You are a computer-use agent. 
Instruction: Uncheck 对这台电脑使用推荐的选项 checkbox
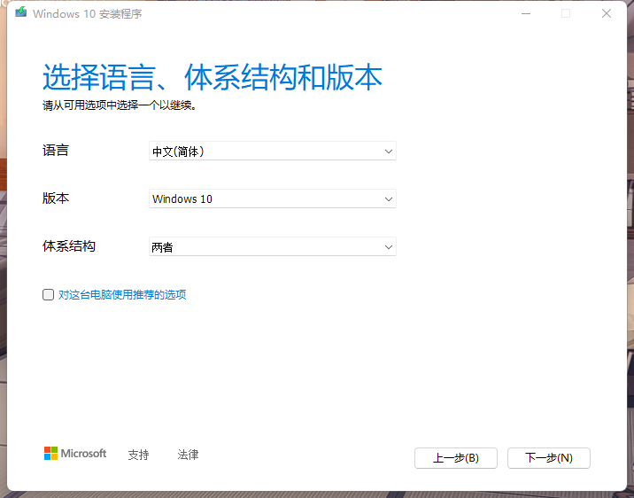pos(49,295)
